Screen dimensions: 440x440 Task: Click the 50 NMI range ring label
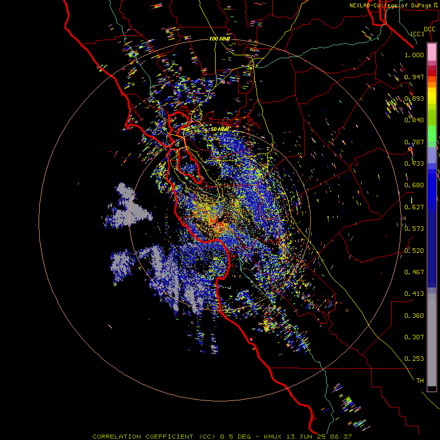[x=220, y=130]
